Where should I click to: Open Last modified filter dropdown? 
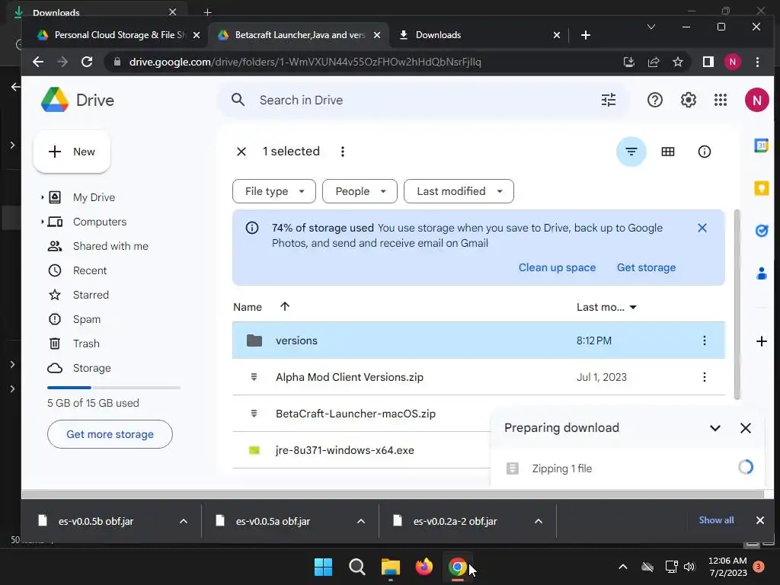[x=459, y=191]
